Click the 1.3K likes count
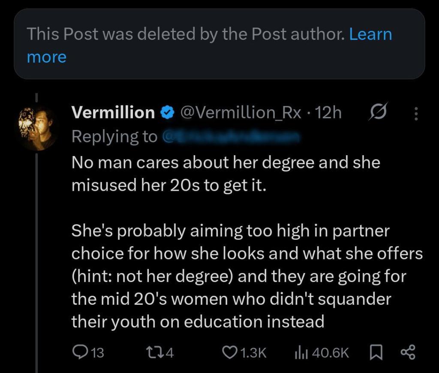439x373 pixels. [x=253, y=353]
